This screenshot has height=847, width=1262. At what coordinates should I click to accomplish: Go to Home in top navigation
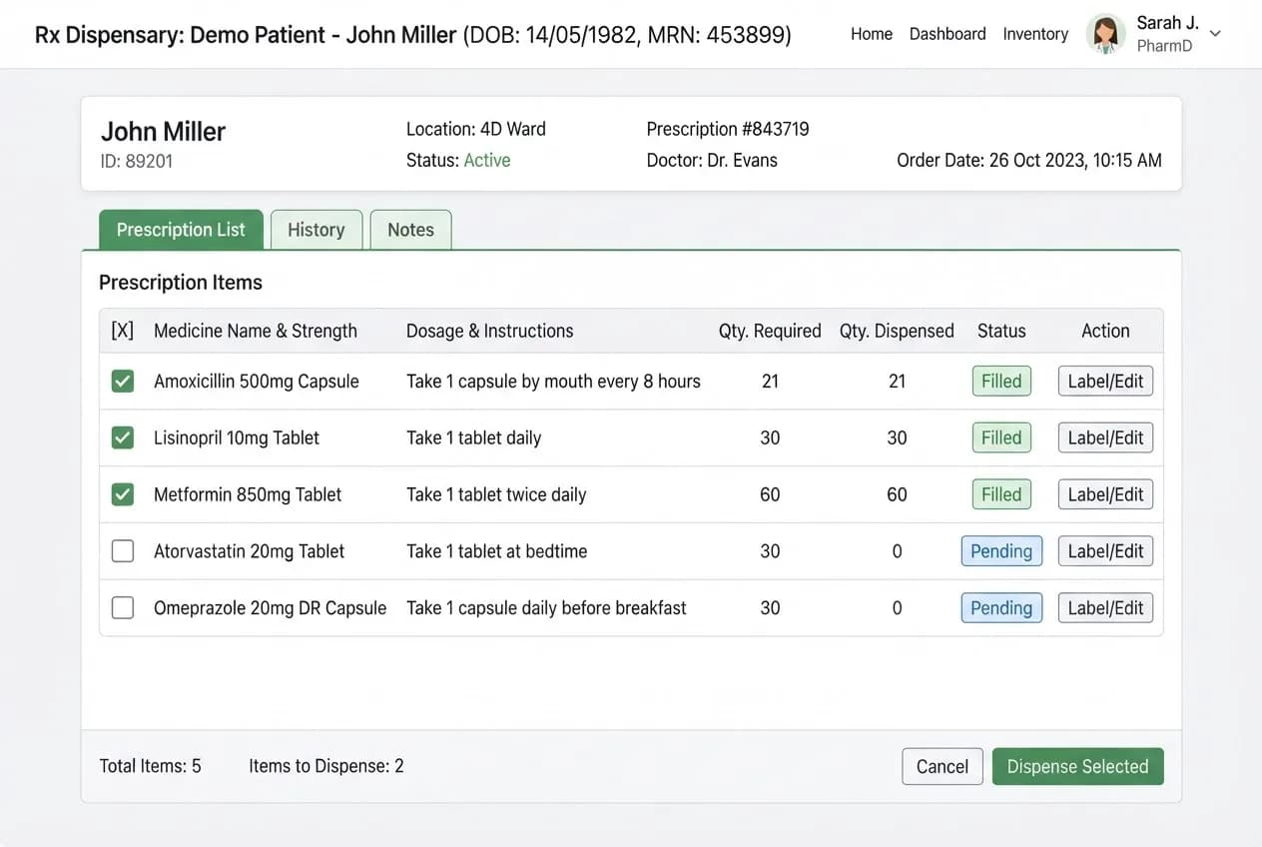click(872, 34)
